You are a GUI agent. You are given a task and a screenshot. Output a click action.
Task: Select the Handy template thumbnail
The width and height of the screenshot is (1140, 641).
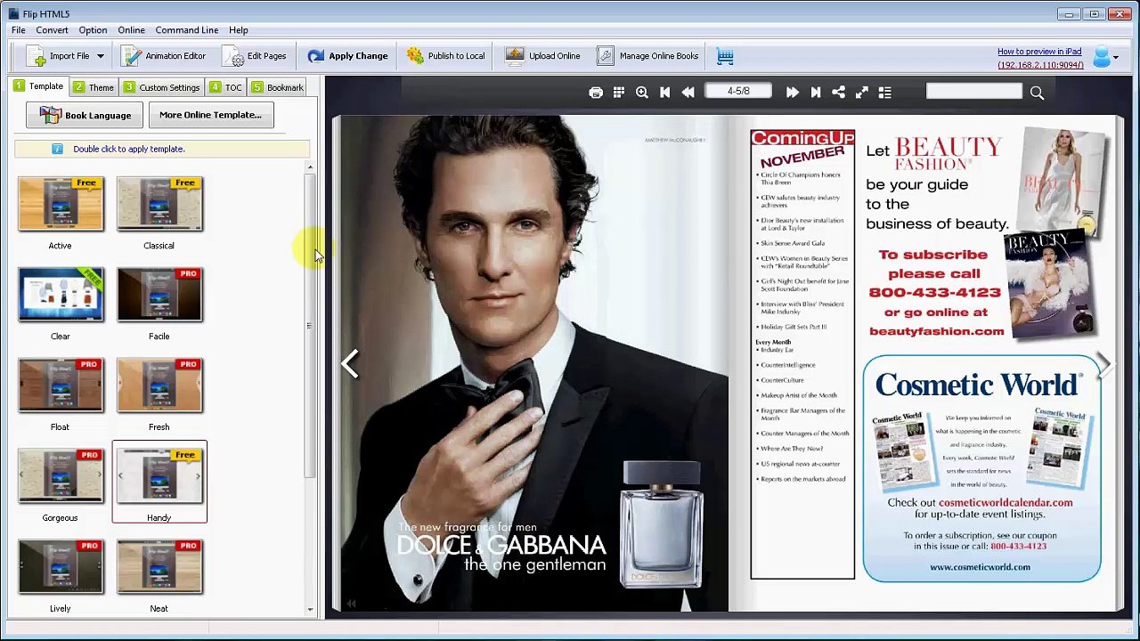click(x=159, y=482)
